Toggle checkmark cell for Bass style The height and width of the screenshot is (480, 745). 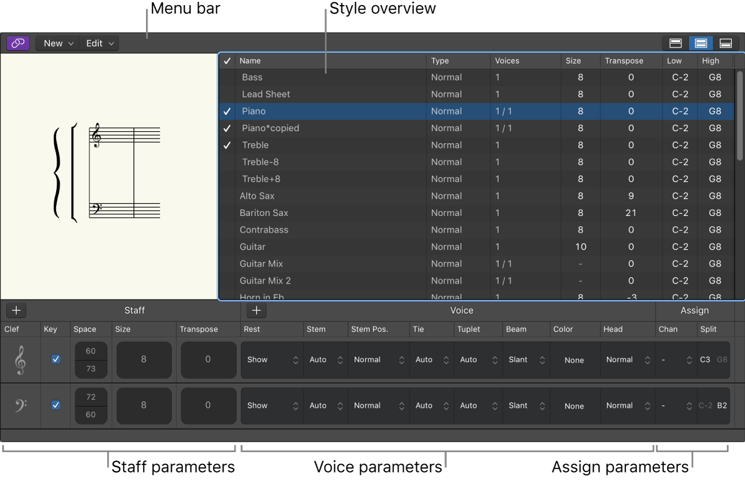[x=227, y=77]
